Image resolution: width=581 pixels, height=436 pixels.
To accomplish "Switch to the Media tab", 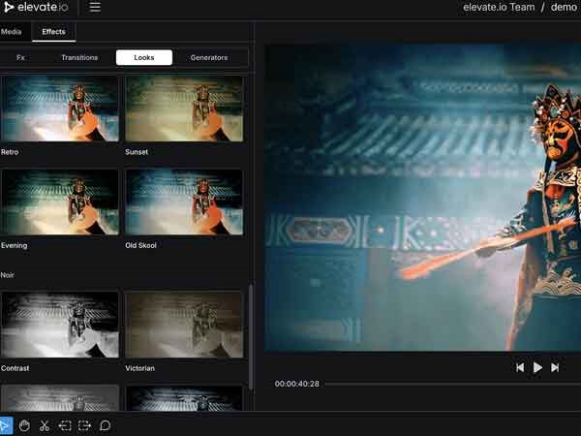I will [11, 32].
